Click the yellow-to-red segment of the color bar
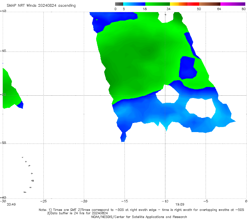Image resolution: width=249 pixels, height=219 pixels. [x=184, y=4]
